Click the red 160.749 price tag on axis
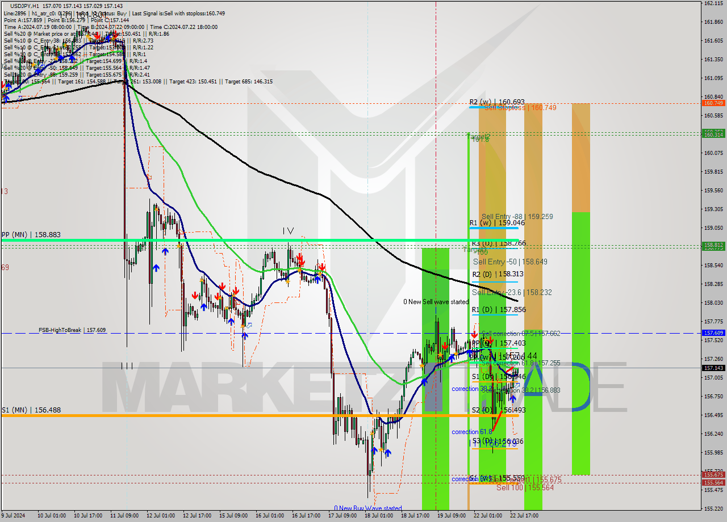Viewport: 727px width, 522px height. click(713, 103)
